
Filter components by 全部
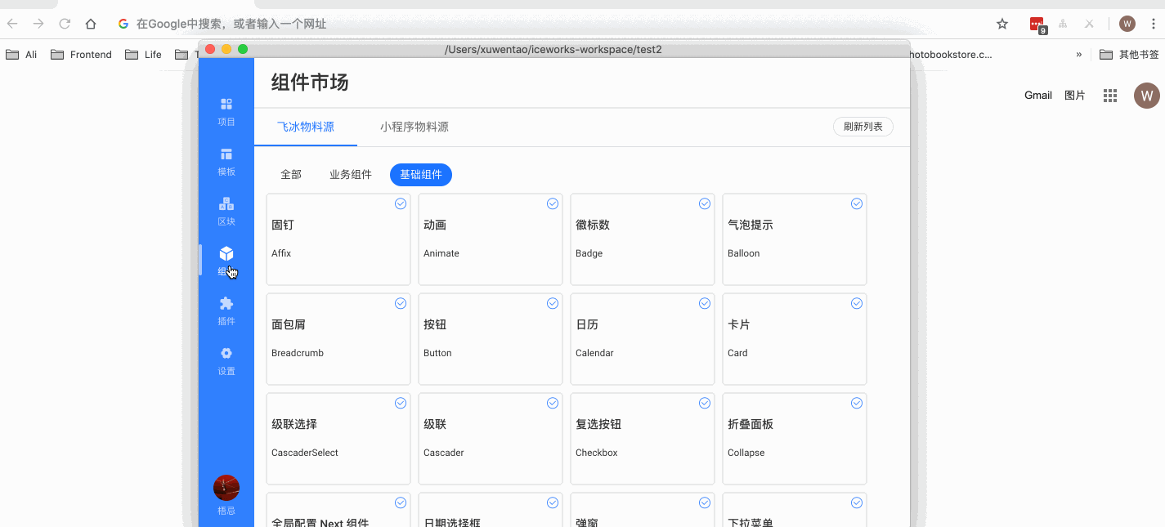[291, 174]
